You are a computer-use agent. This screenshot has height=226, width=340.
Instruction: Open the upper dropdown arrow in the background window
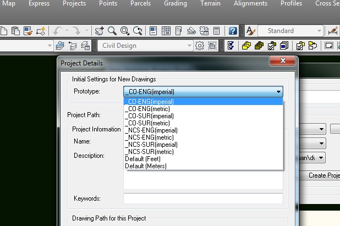click(x=321, y=129)
